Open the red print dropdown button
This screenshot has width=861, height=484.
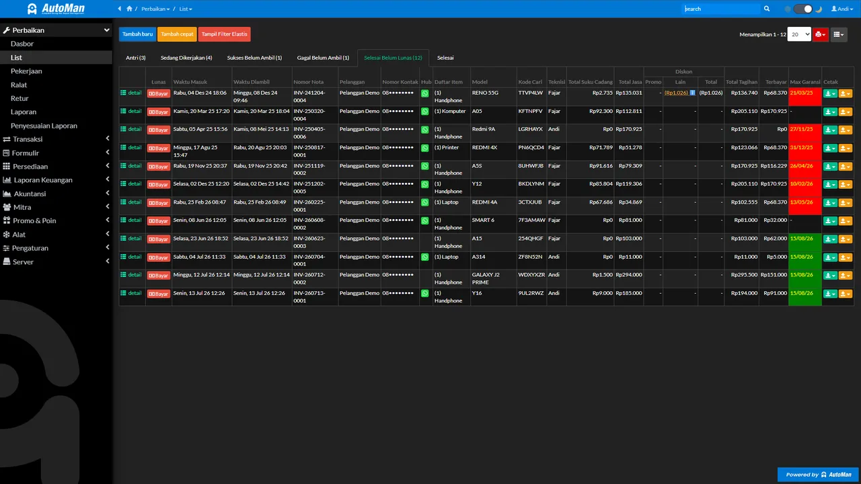(x=820, y=34)
